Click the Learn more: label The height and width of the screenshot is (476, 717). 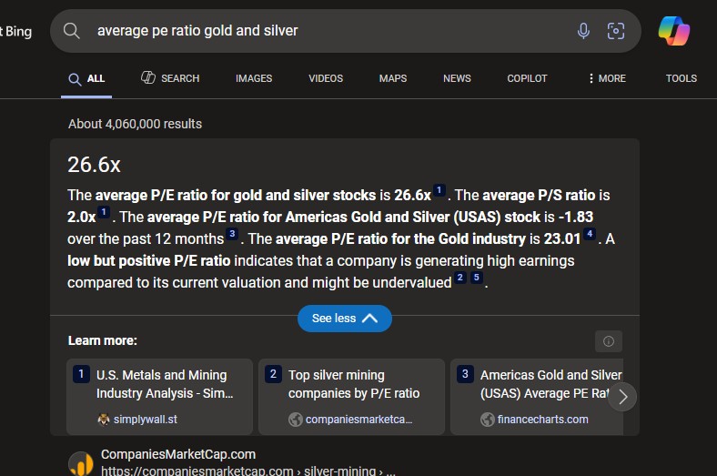[x=103, y=340]
